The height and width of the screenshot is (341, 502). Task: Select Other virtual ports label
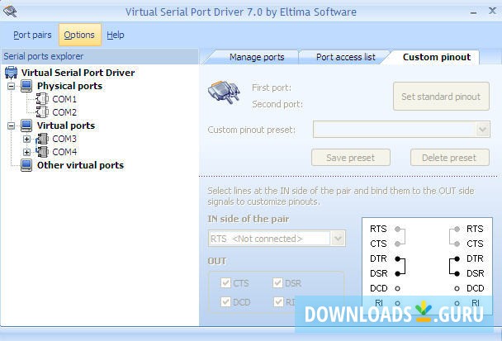point(80,165)
